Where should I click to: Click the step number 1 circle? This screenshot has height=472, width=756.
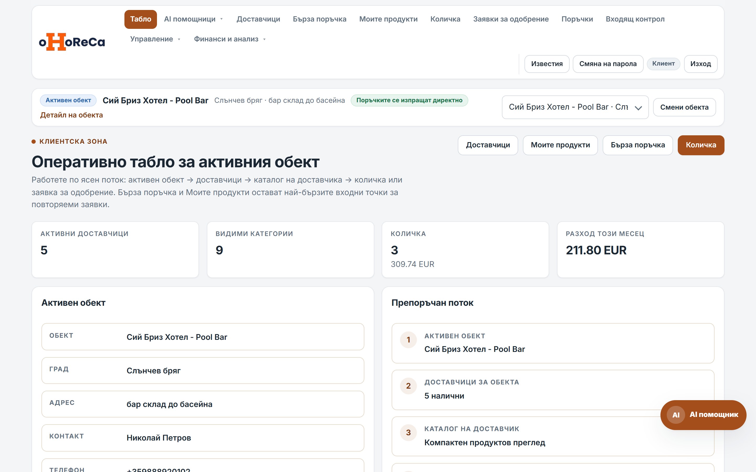point(408,340)
